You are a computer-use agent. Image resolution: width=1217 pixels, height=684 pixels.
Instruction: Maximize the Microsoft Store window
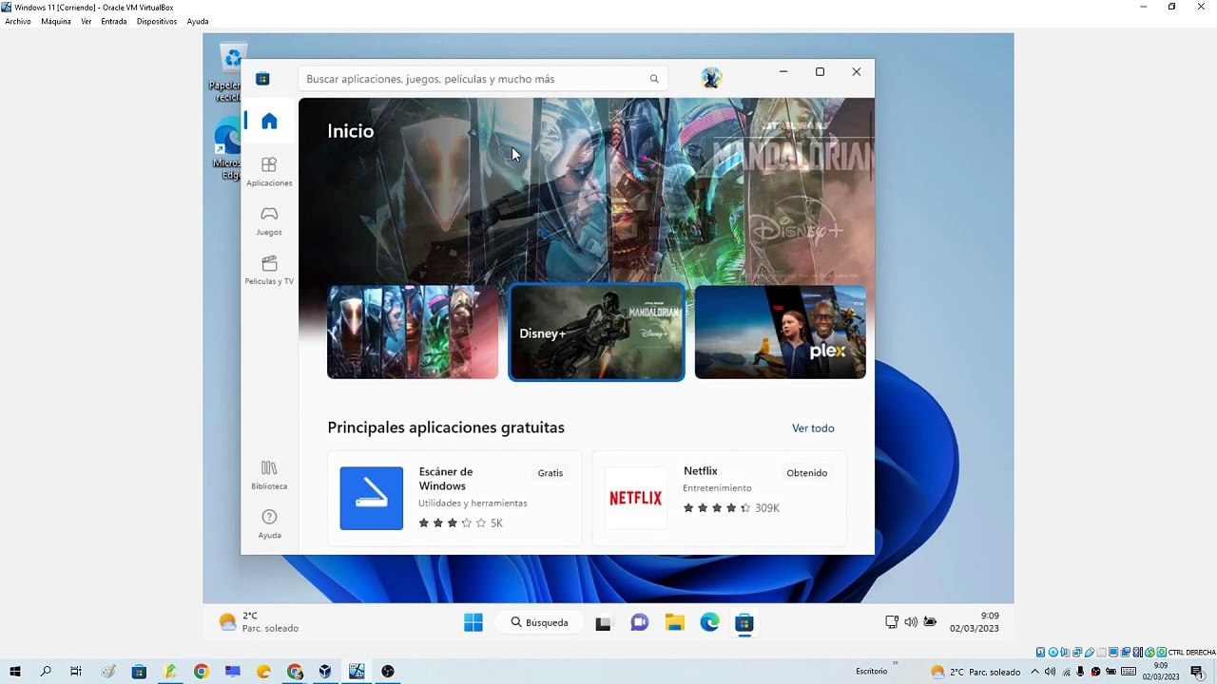click(x=820, y=72)
